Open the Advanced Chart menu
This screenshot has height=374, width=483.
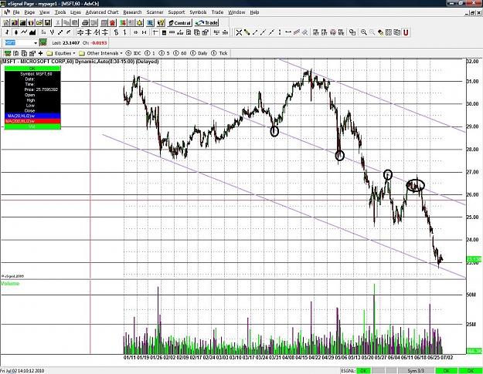[102, 12]
